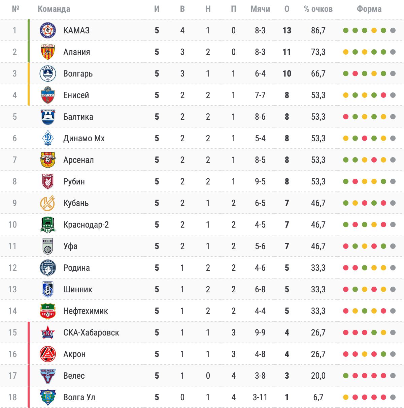Click Велес's grey upcoming match dot

(x=393, y=376)
